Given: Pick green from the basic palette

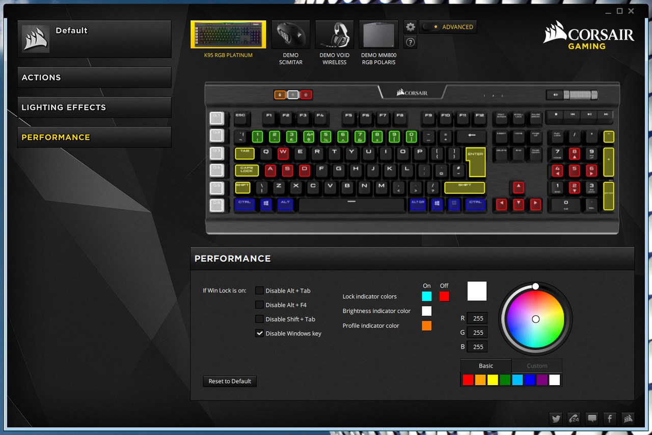Looking at the screenshot, I should tap(505, 380).
